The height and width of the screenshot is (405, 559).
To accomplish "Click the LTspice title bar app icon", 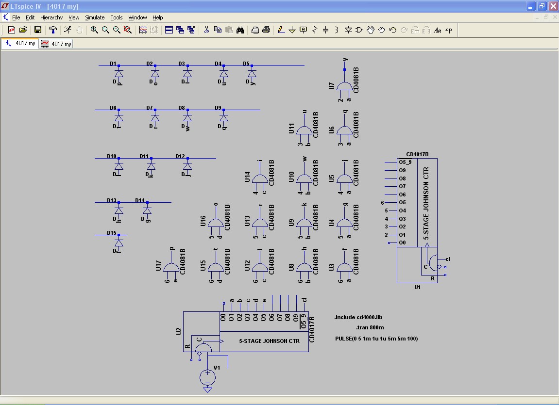I will click(x=5, y=6).
